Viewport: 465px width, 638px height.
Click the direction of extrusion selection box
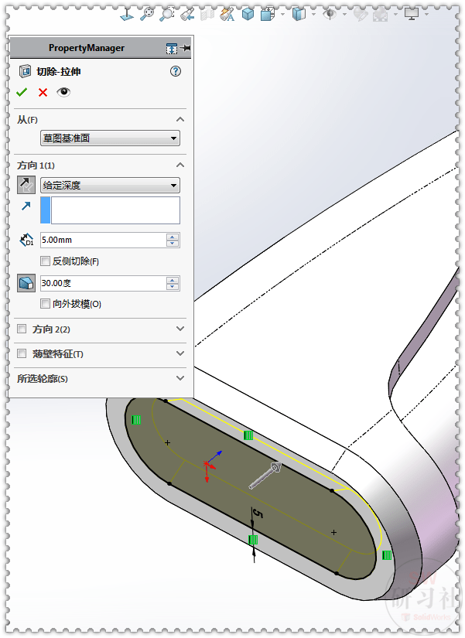110,210
